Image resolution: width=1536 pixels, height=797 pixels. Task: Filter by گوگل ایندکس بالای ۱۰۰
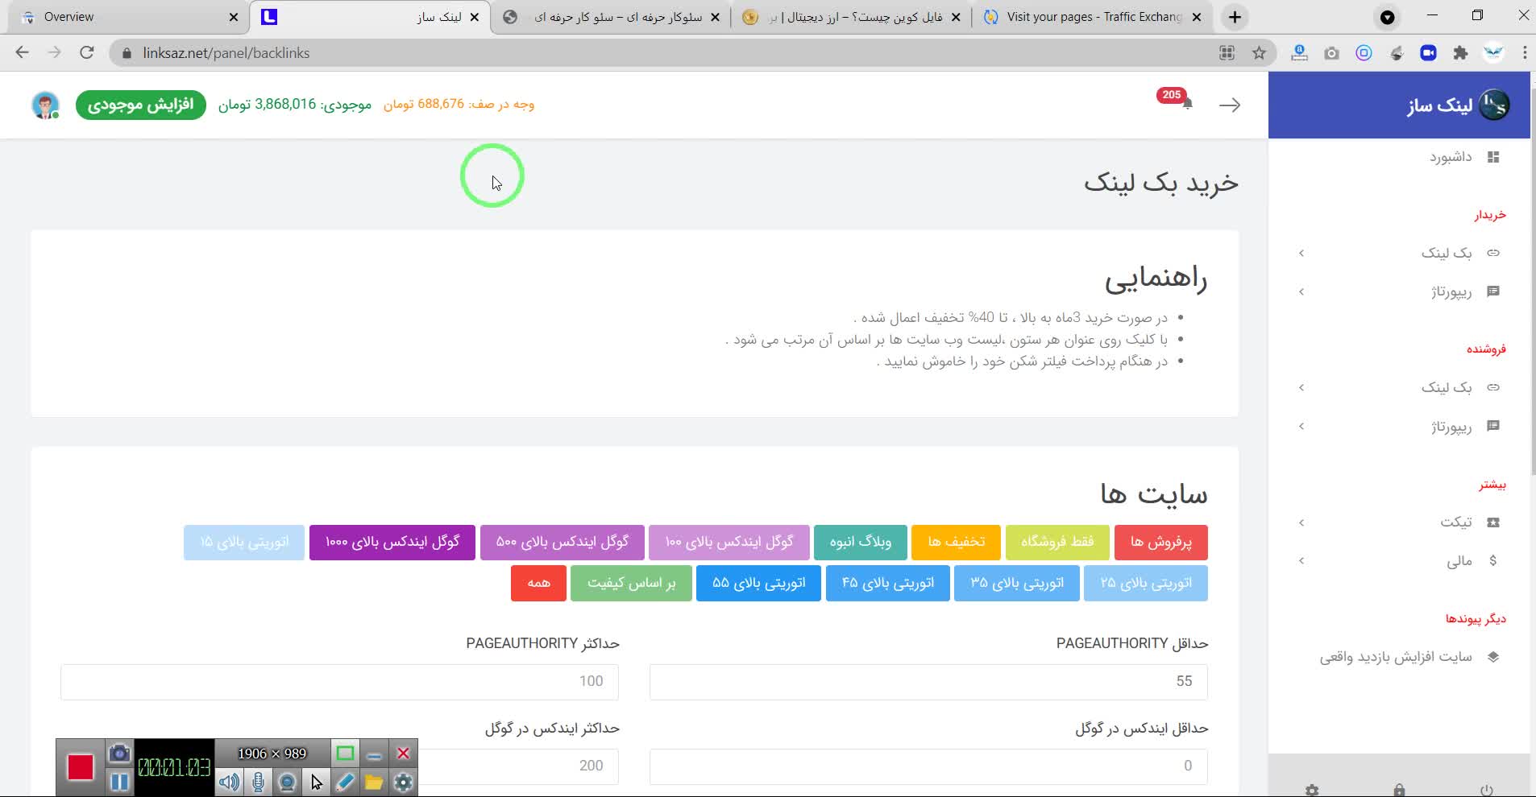pyautogui.click(x=729, y=542)
